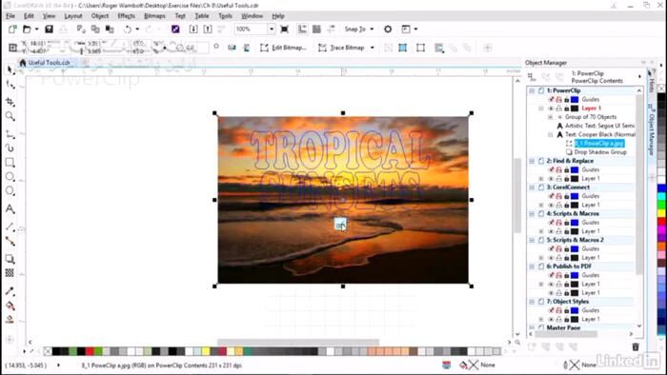Open the Options gear icon
The image size is (667, 375).
[388, 29]
